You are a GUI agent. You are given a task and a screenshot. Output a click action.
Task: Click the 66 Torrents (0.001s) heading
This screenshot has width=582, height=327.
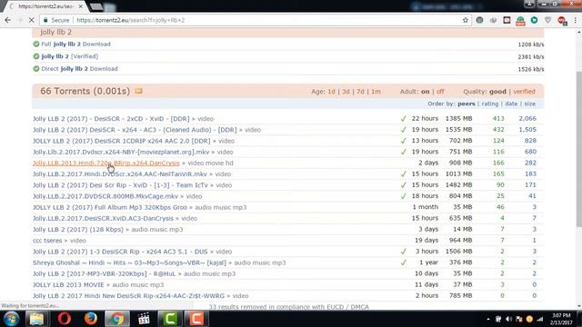[85, 91]
